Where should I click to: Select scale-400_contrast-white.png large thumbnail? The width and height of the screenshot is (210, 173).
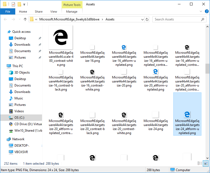(x=61, y=37)
